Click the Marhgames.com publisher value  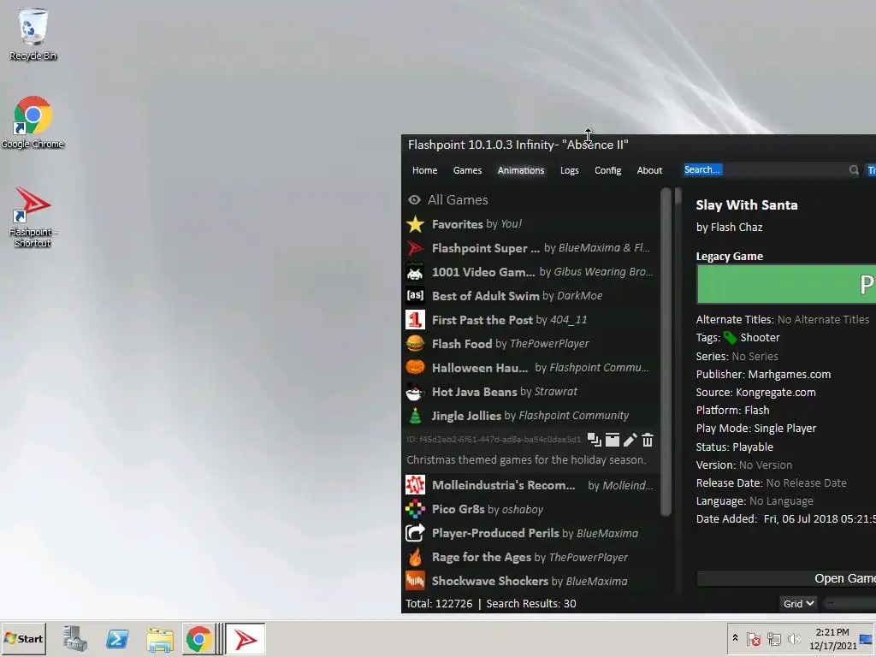(790, 375)
